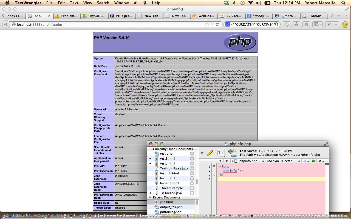Viewport: 351px width, 219px height.
Task: Close textedit.html in the documents drawer
Action: coord(192,183)
